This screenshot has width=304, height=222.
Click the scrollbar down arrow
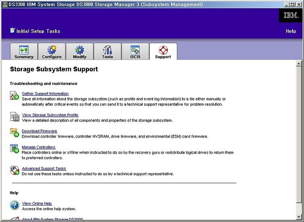tap(299, 217)
